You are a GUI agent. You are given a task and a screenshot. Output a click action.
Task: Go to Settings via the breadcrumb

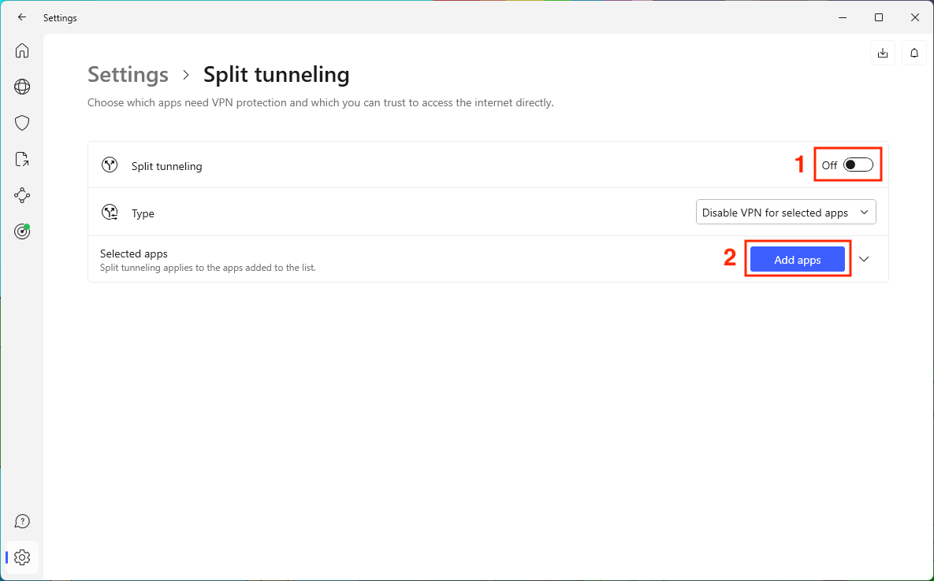click(x=128, y=75)
